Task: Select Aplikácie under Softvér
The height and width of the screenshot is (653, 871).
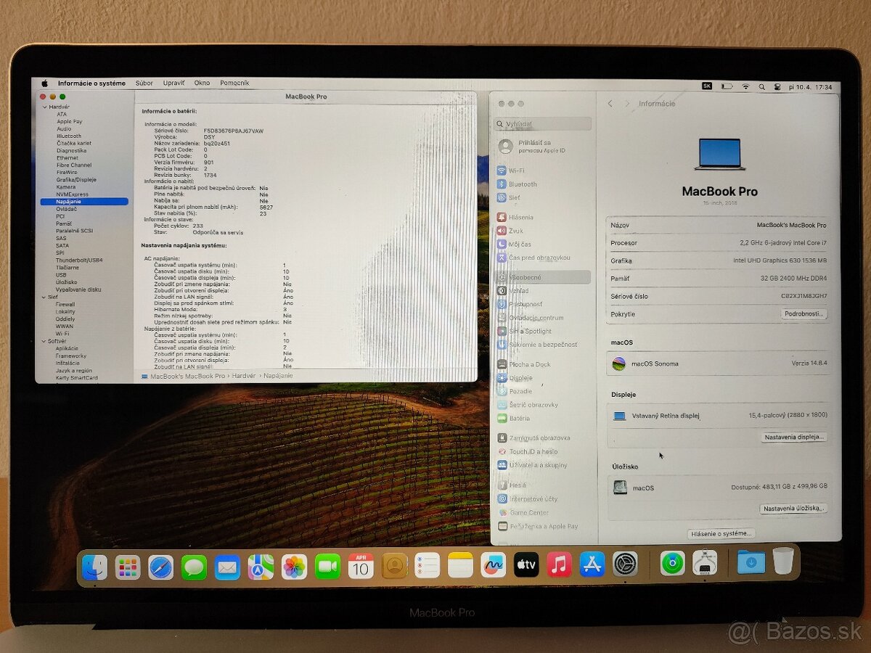Action: point(67,348)
